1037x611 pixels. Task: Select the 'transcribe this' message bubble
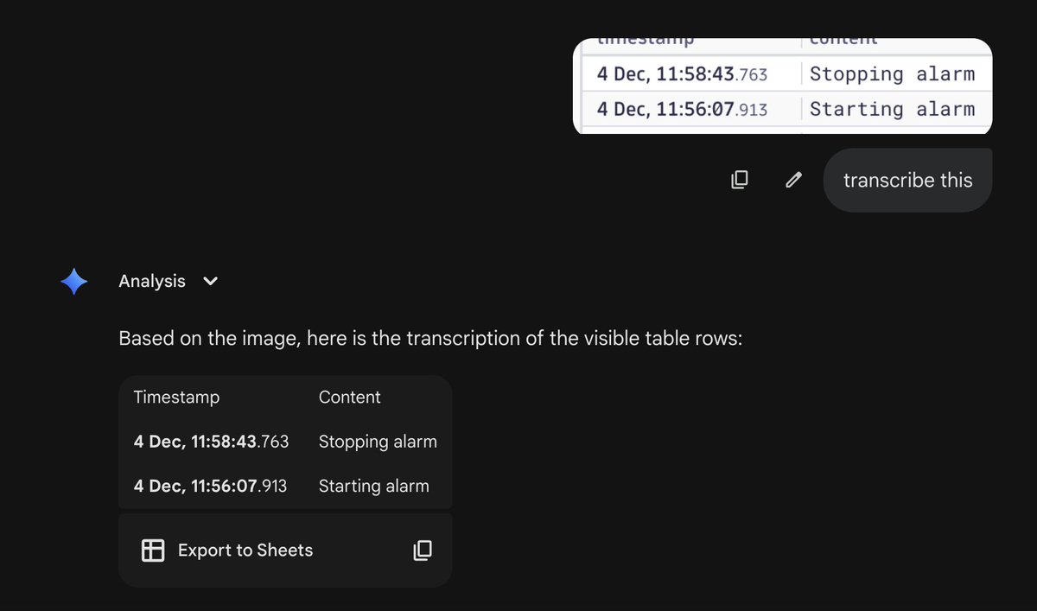pos(907,180)
